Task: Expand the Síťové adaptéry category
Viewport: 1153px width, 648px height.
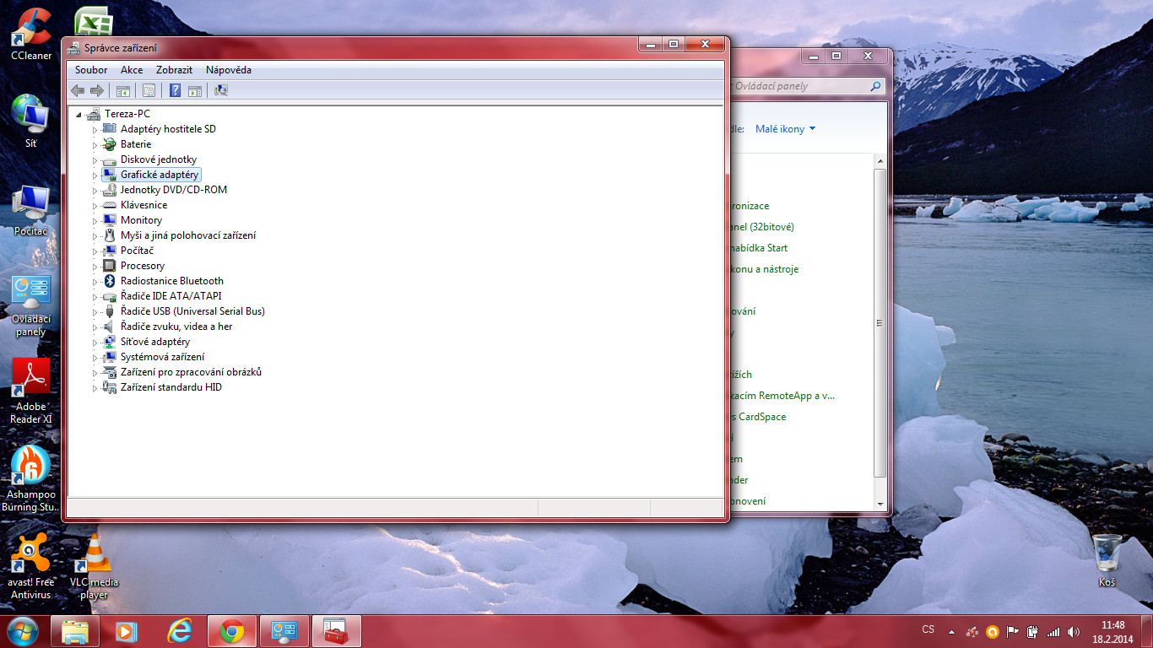Action: (x=95, y=342)
